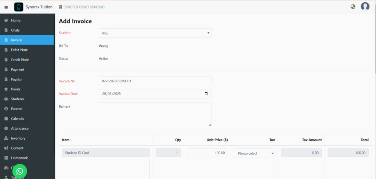Screen dimensions: 376x179
Task: Open the Points menu item
Action: click(x=27, y=89)
